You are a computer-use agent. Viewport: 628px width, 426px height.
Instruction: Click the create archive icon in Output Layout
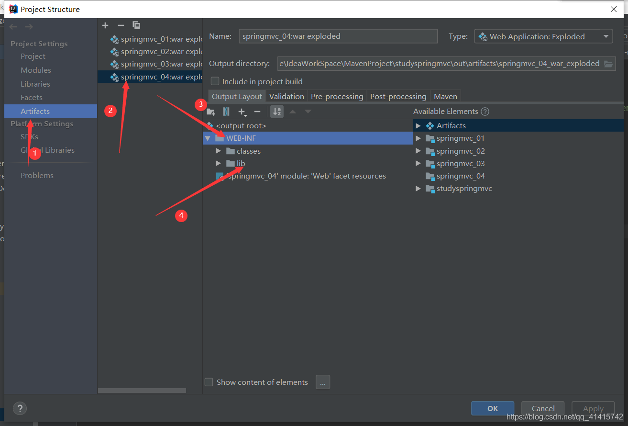click(x=226, y=112)
